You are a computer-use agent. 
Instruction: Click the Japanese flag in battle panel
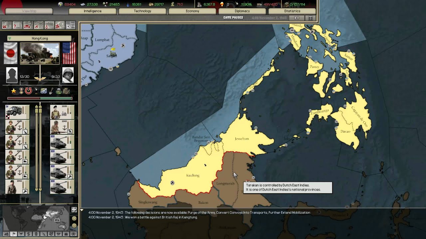[11, 53]
